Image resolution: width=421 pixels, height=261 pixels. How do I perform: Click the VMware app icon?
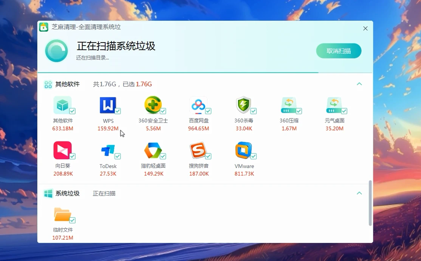243,150
